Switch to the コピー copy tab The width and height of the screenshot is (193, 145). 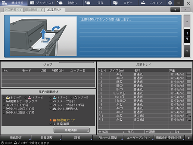pyautogui.click(x=124, y=3)
